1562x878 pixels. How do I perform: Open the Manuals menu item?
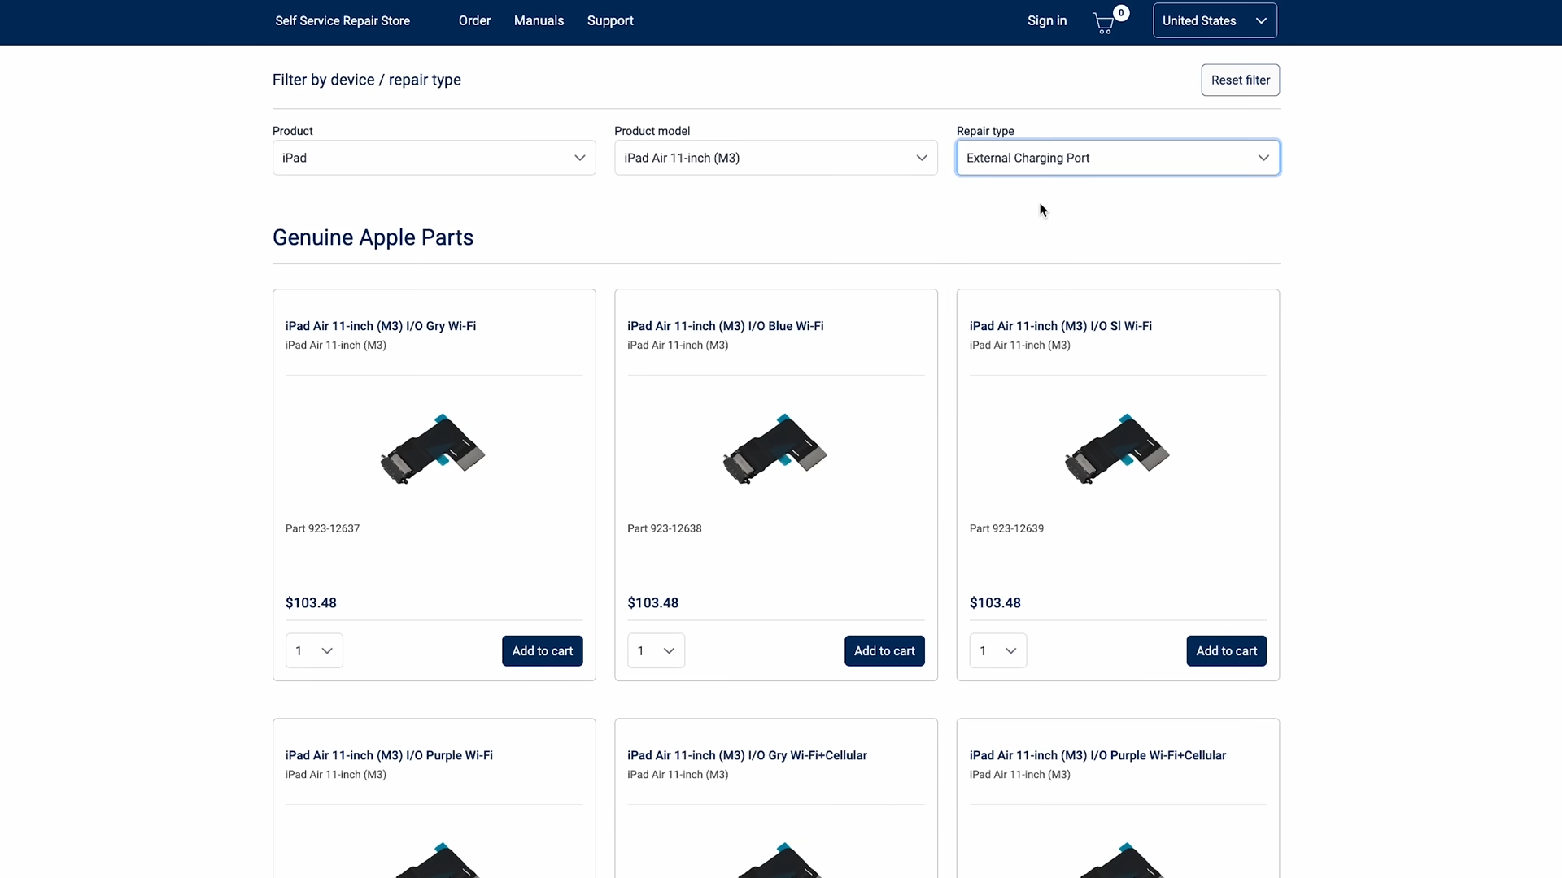coord(539,21)
